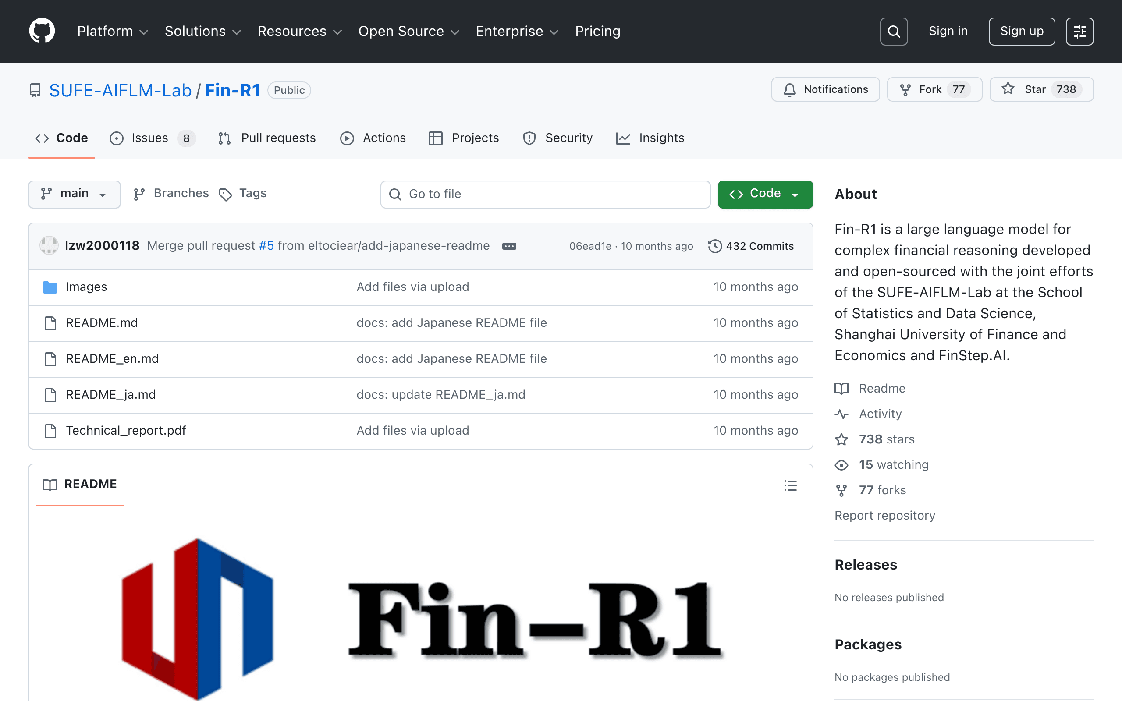Open README outline list icon
1122x701 pixels.
(x=791, y=485)
